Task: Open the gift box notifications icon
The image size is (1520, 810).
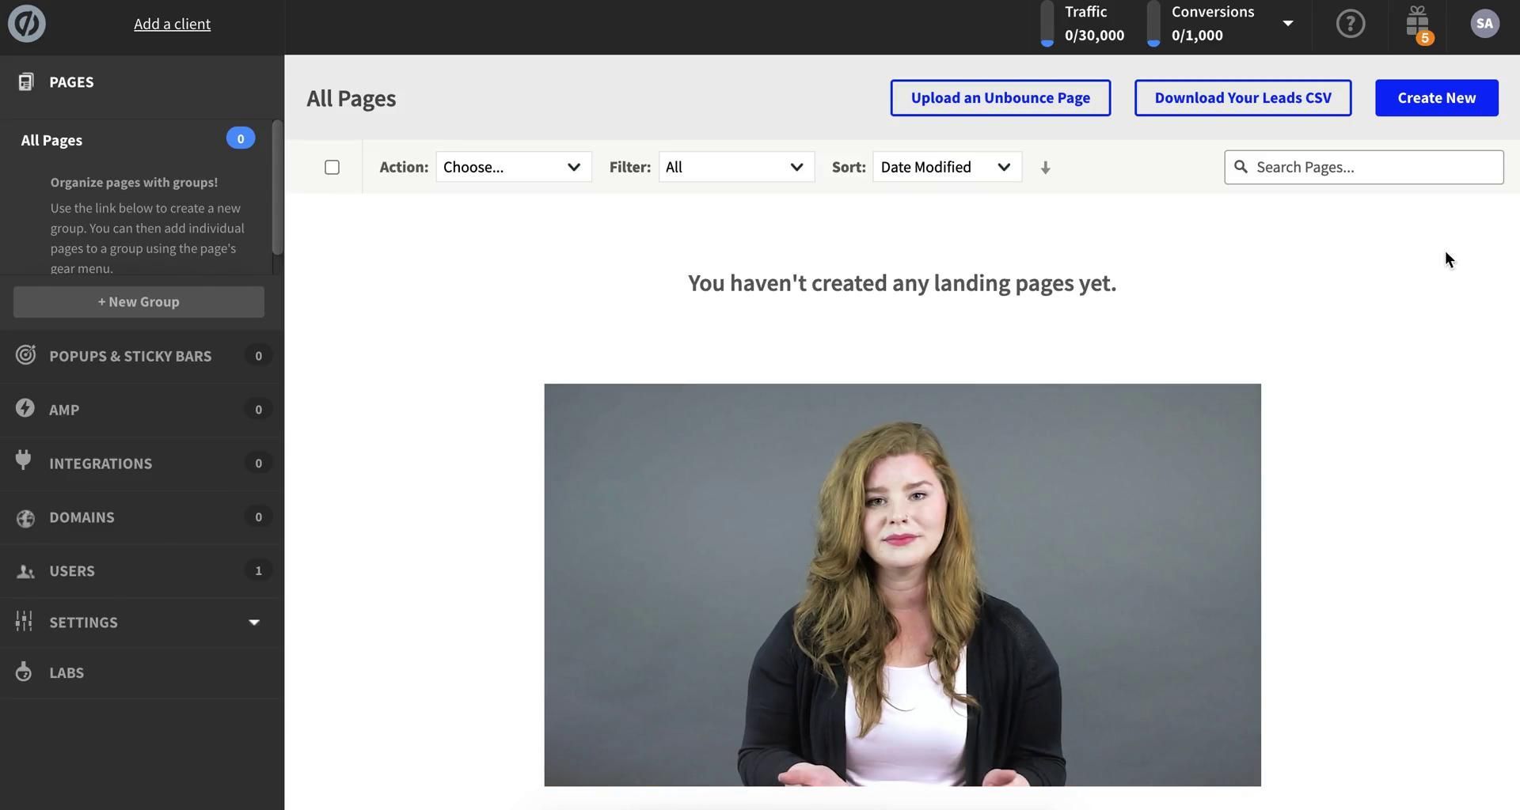Action: coord(1417,24)
